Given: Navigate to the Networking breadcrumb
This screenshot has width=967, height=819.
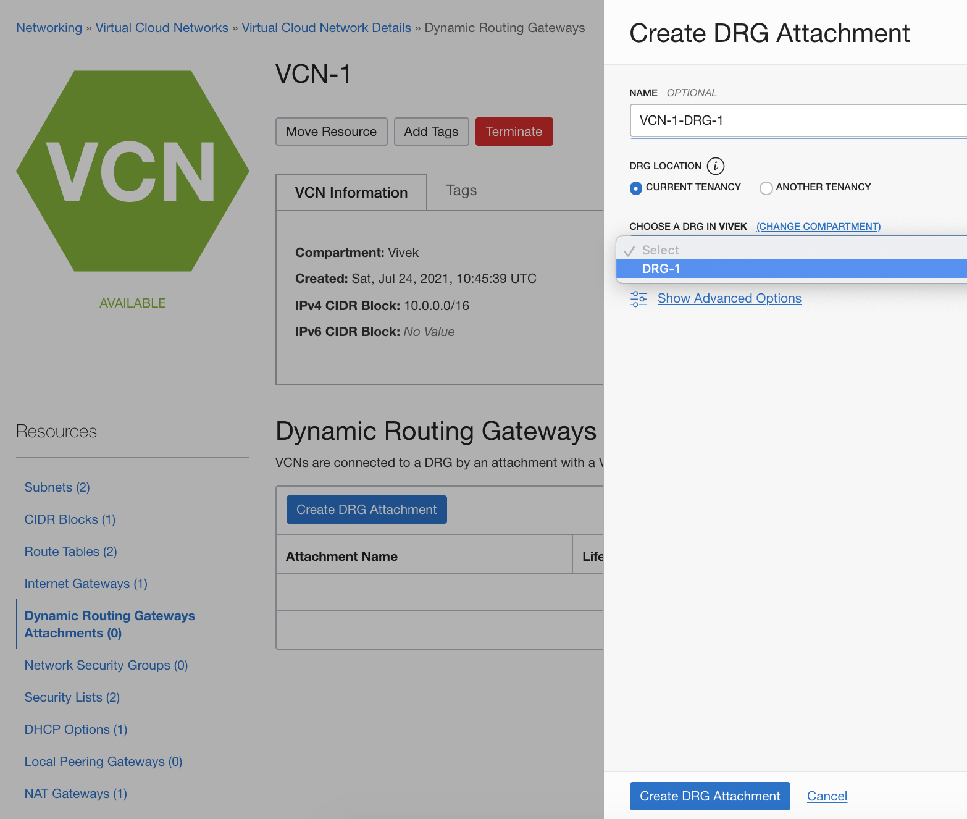Looking at the screenshot, I should tap(49, 28).
